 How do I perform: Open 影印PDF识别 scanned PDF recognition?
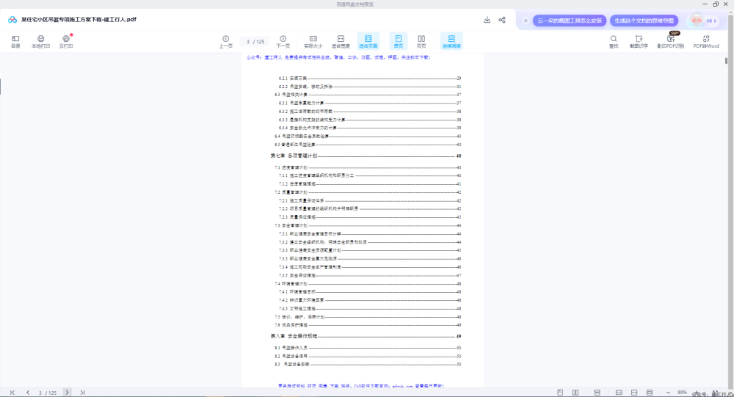[670, 42]
